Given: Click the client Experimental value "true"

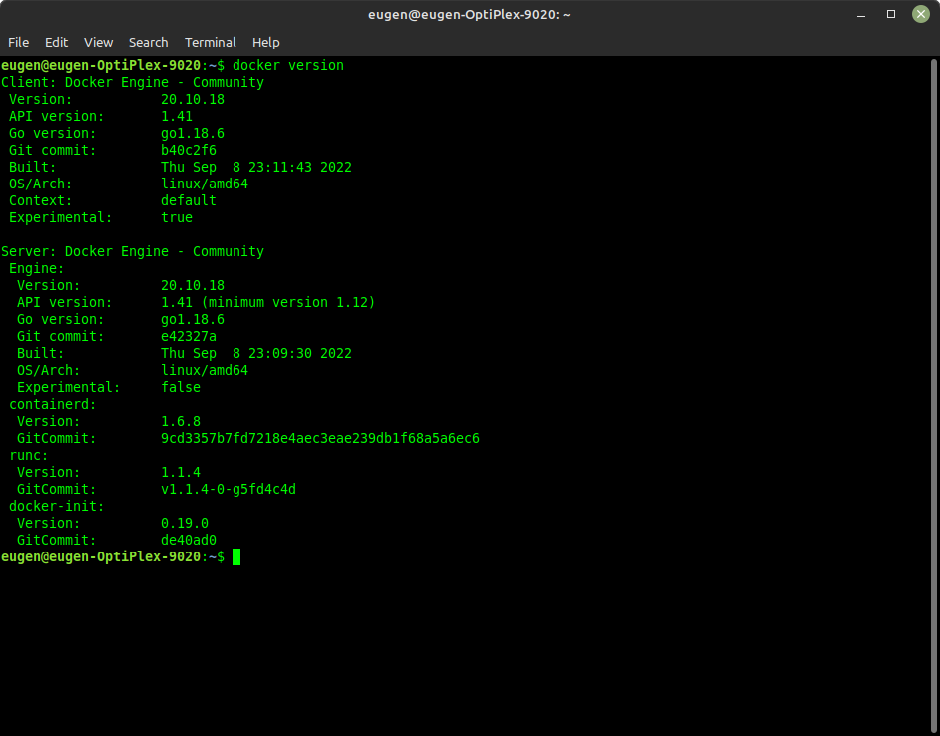Looking at the screenshot, I should (177, 217).
